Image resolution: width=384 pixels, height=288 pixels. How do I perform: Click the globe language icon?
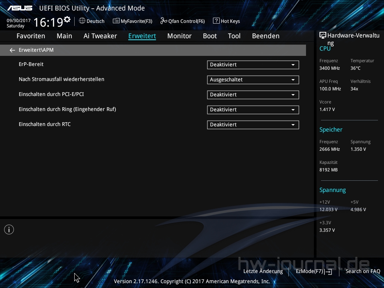click(82, 21)
